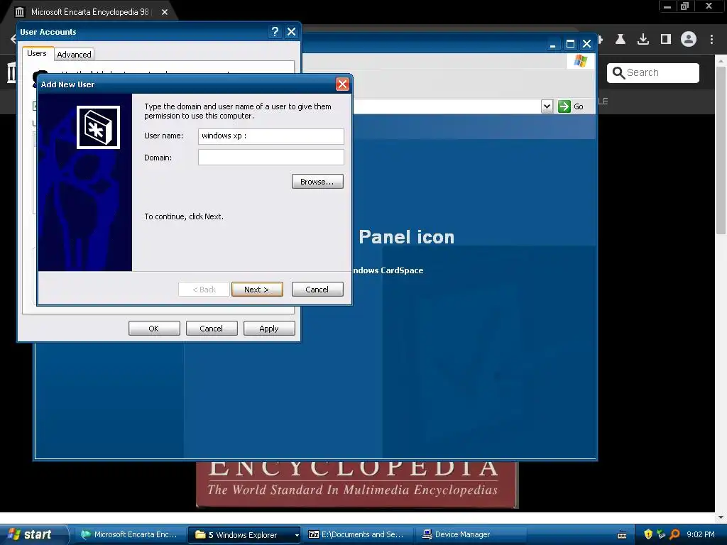Click the 7-Zip icon in the taskbar
This screenshot has height=545, width=727.
tap(314, 534)
